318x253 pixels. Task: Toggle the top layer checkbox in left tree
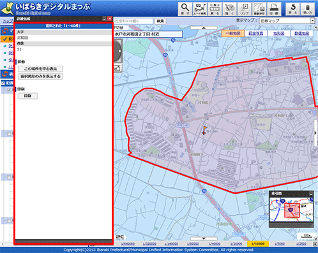pos(3,83)
